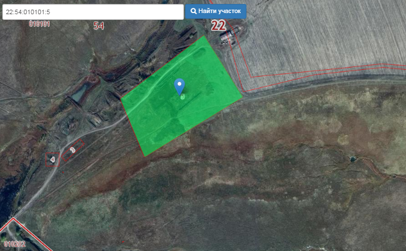Click the 010101 quarter label

pos(39,24)
